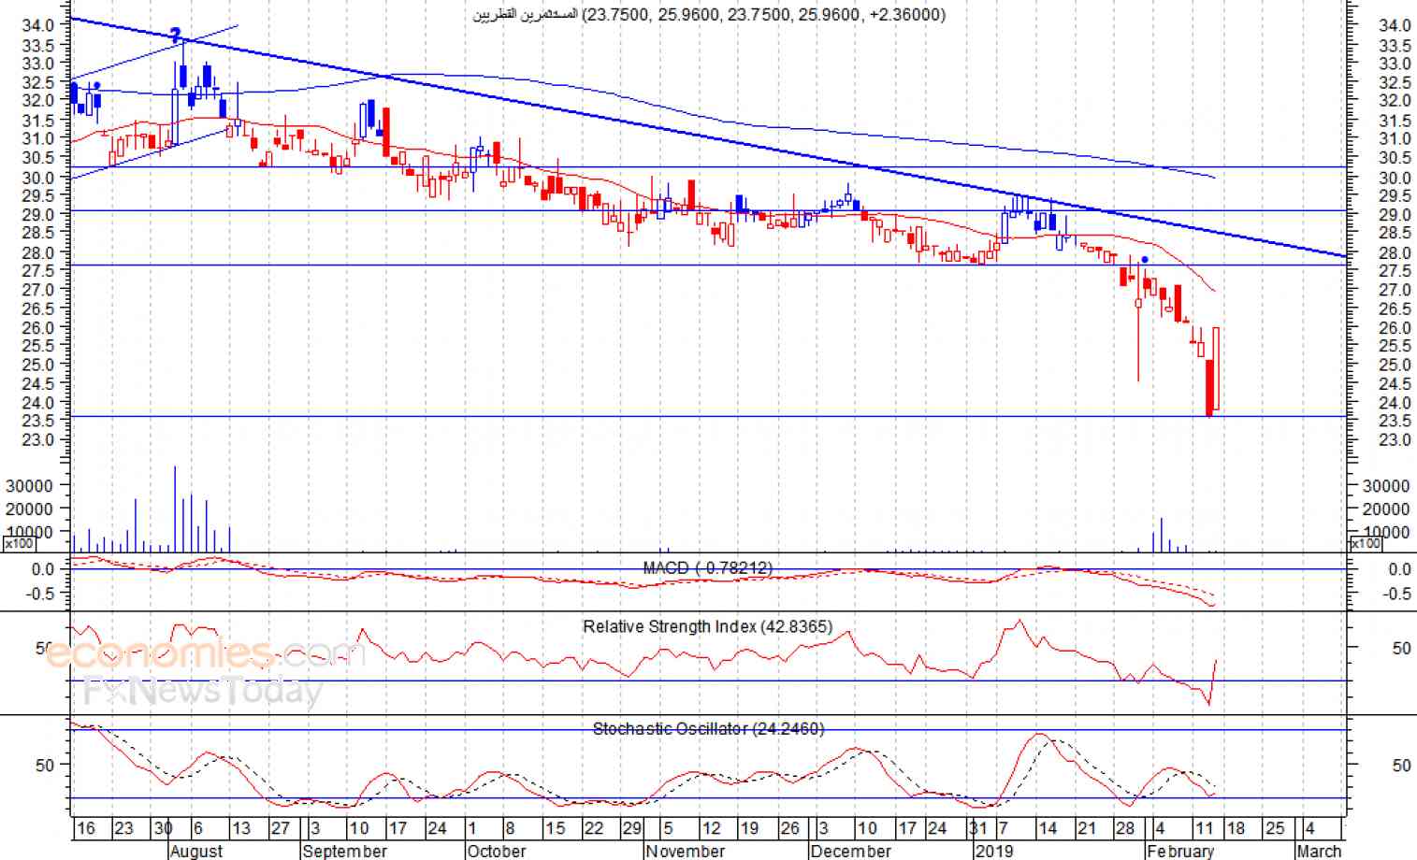Select date label 30 on time axis
This screenshot has width=1417, height=860.
[163, 828]
